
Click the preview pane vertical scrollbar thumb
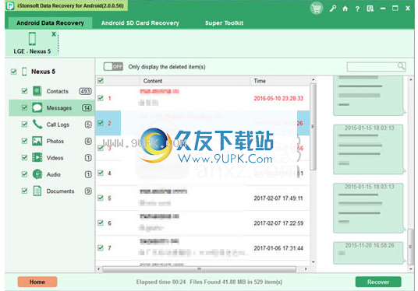click(x=411, y=247)
